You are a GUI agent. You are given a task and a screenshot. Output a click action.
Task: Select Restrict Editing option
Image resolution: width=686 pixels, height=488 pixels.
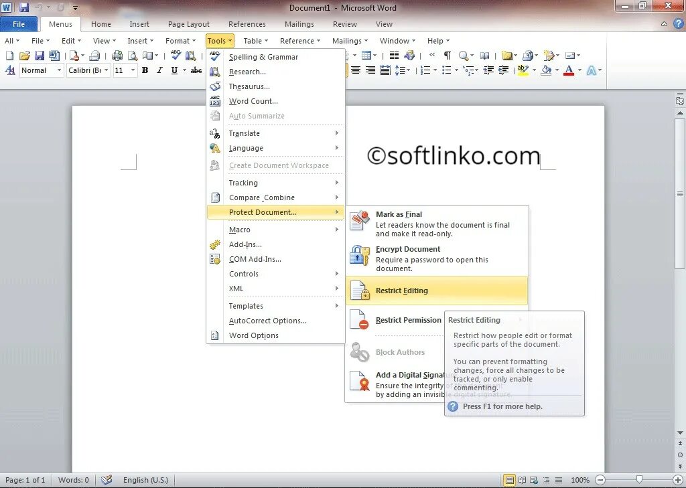pos(437,291)
